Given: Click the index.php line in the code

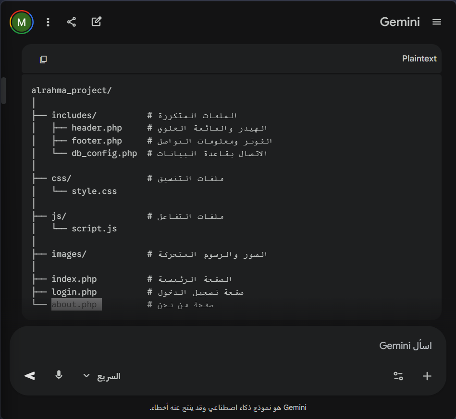Looking at the screenshot, I should (x=74, y=279).
